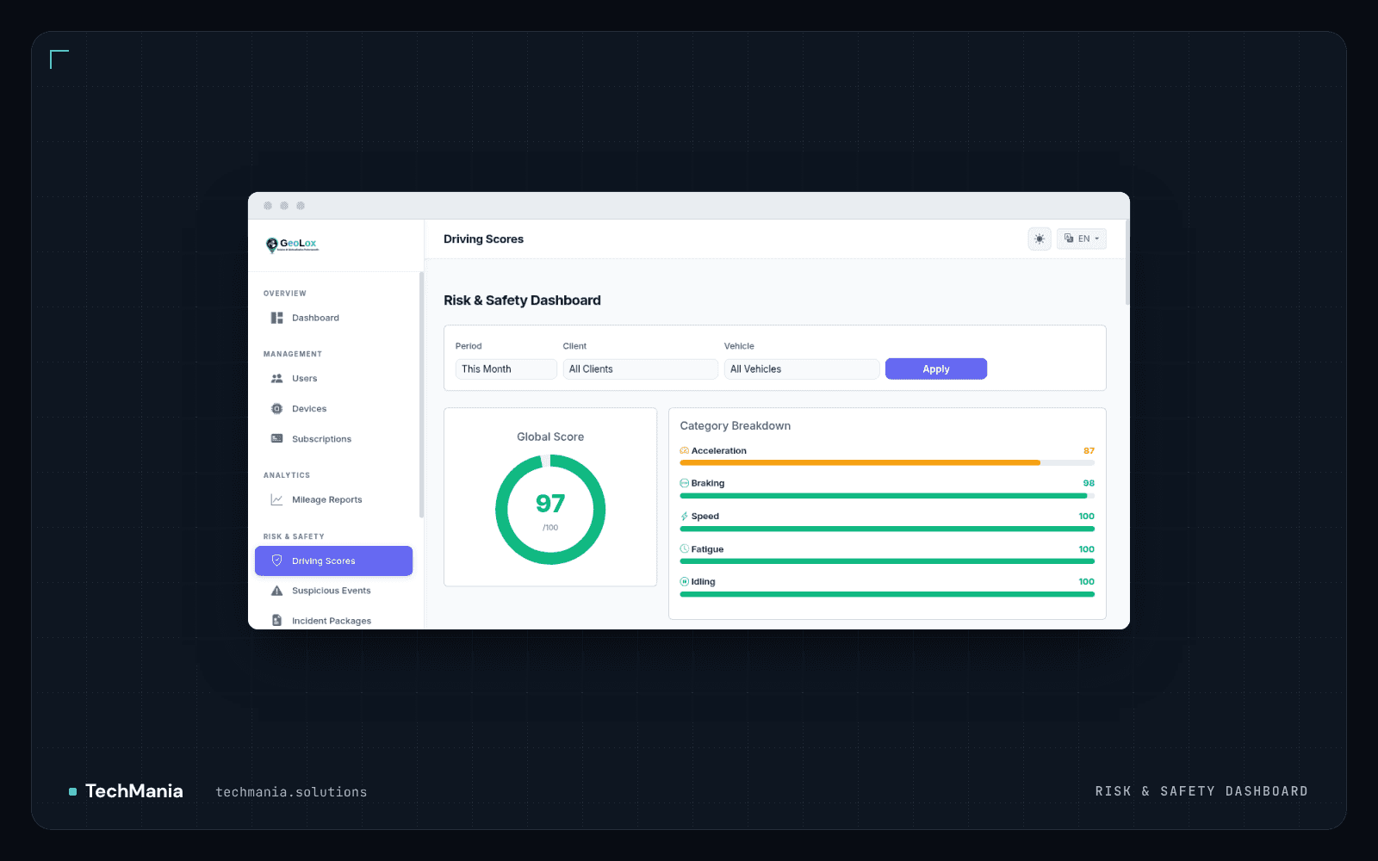Click the GeoLox logo
The height and width of the screenshot is (861, 1378).
click(x=292, y=245)
